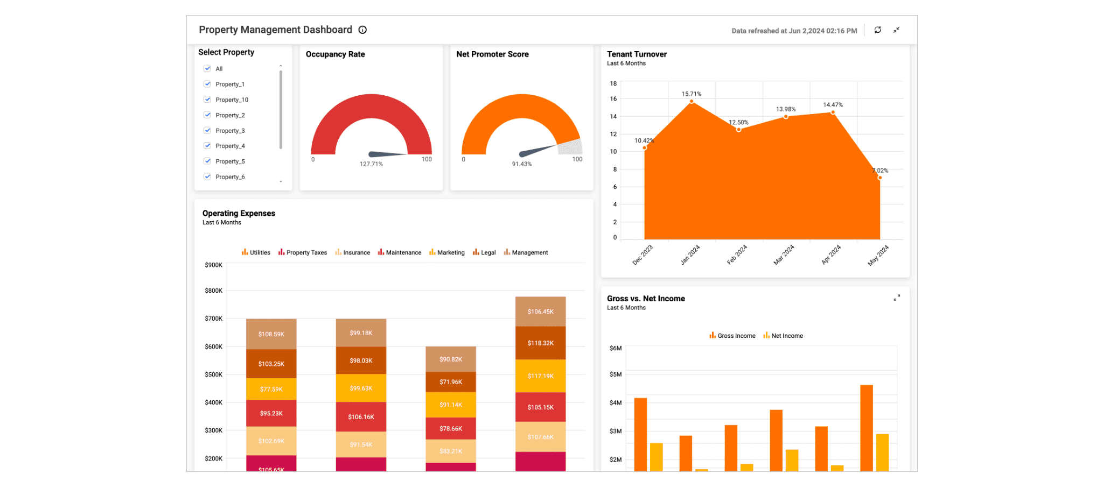This screenshot has height=488, width=1103.
Task: Click the Utilities legend icon in Operating Expenses
Action: (x=244, y=252)
